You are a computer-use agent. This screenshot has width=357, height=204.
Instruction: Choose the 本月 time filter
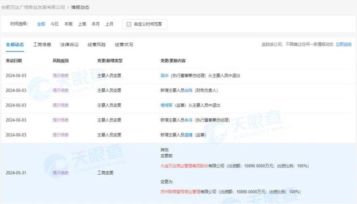pyautogui.click(x=96, y=24)
